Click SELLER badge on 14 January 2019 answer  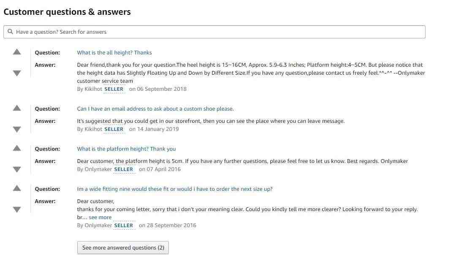(114, 129)
